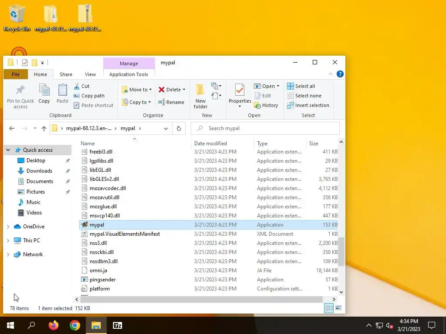Expand address bar history dropdown
Viewport: 446px width, 334px height.
coord(166,128)
